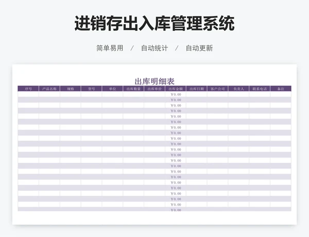Click the 负责人 header cell
The width and height of the screenshot is (309, 237).
tap(238, 89)
